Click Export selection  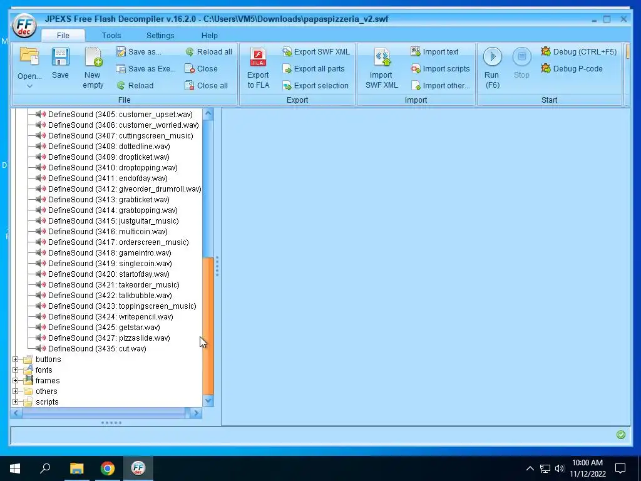(315, 85)
